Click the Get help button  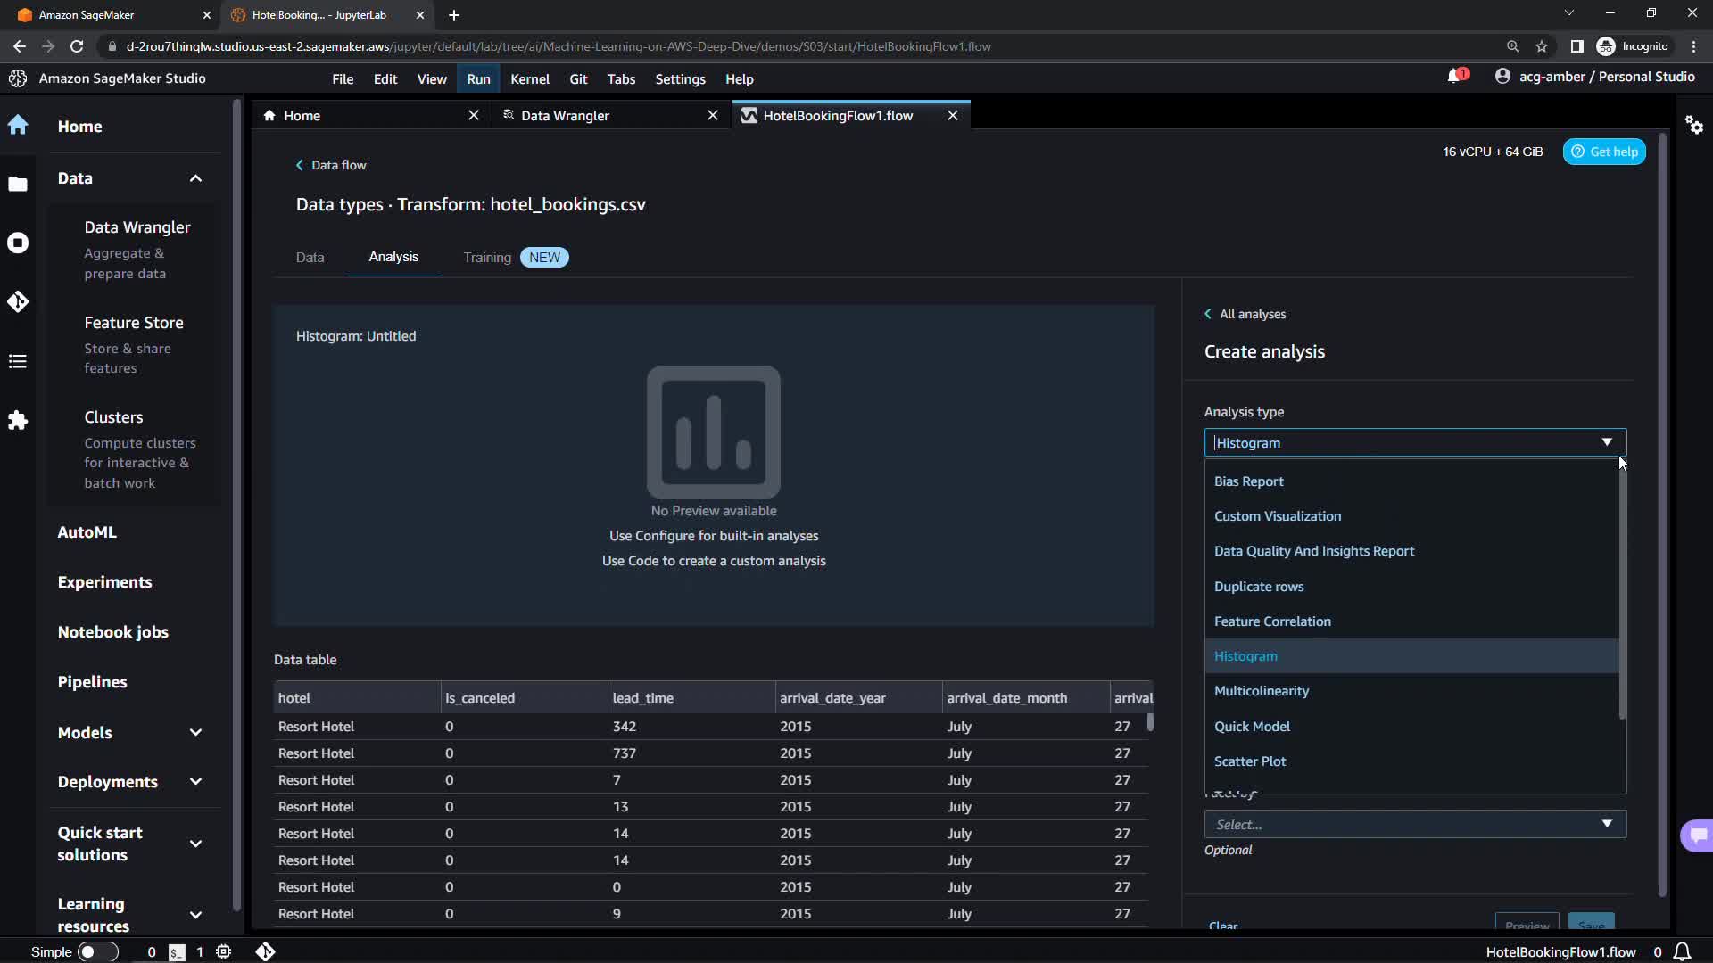(1603, 152)
